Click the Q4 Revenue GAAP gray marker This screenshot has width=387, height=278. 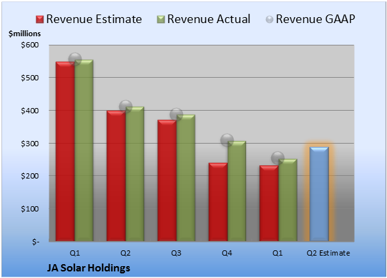[x=227, y=140]
